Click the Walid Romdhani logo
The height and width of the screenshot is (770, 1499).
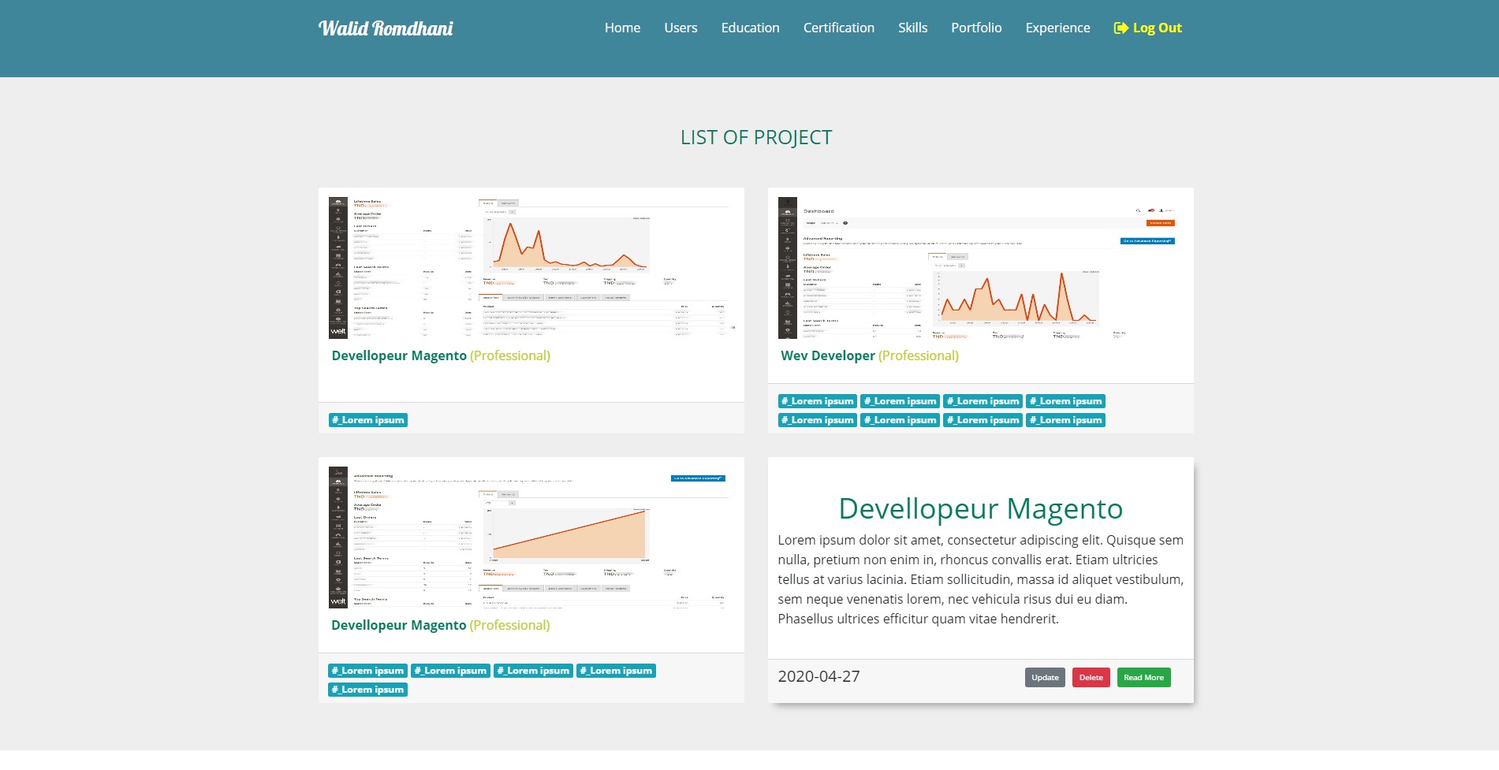click(x=386, y=28)
